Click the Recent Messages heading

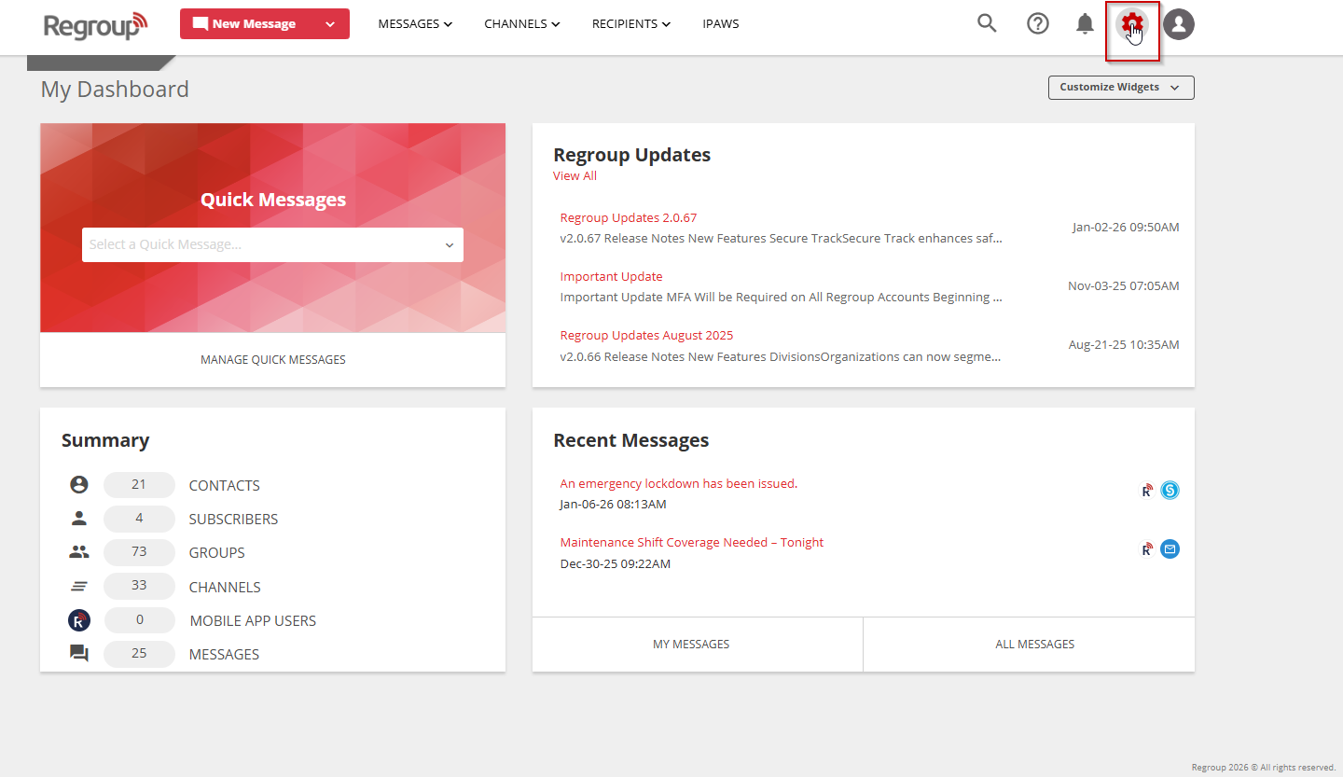(x=631, y=440)
